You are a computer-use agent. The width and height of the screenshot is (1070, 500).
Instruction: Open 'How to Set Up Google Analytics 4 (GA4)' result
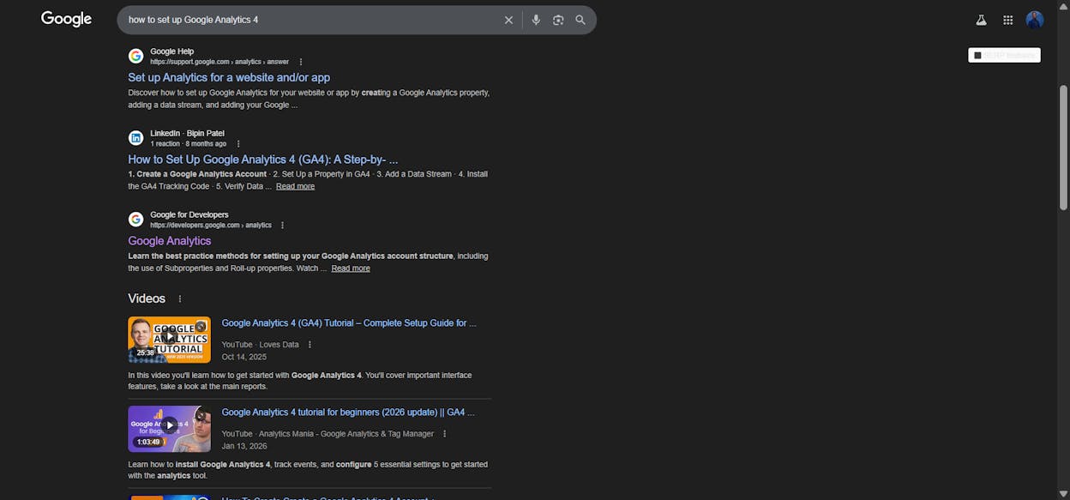point(263,160)
